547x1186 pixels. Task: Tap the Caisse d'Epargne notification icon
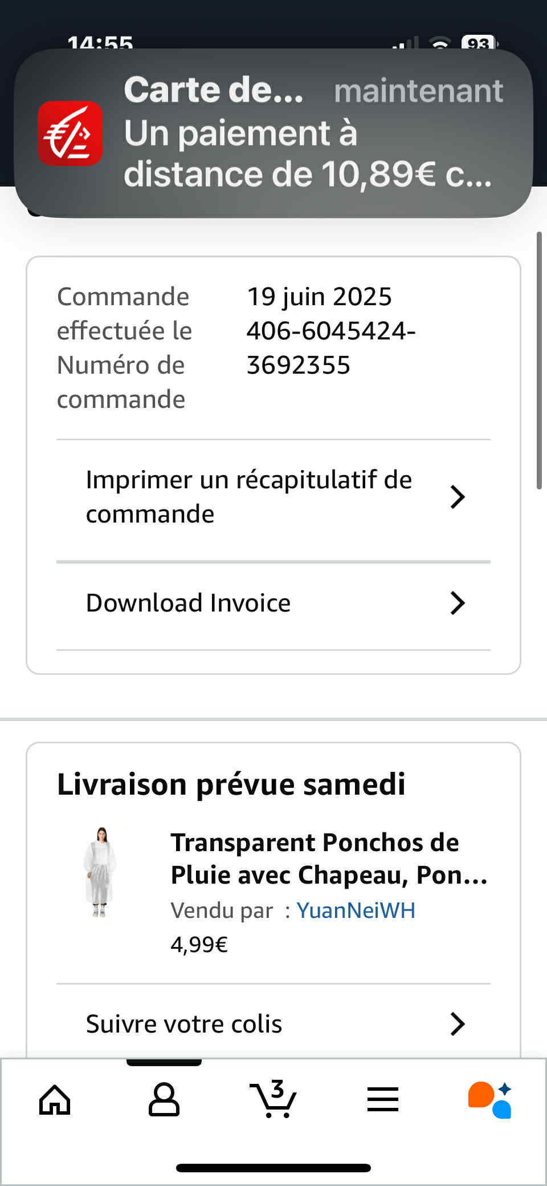(x=70, y=133)
